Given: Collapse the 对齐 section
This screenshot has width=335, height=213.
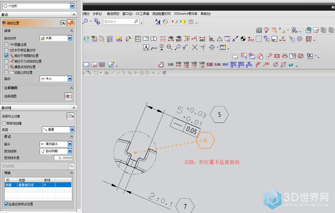Looking at the screenshot, I should (x=72, y=31).
